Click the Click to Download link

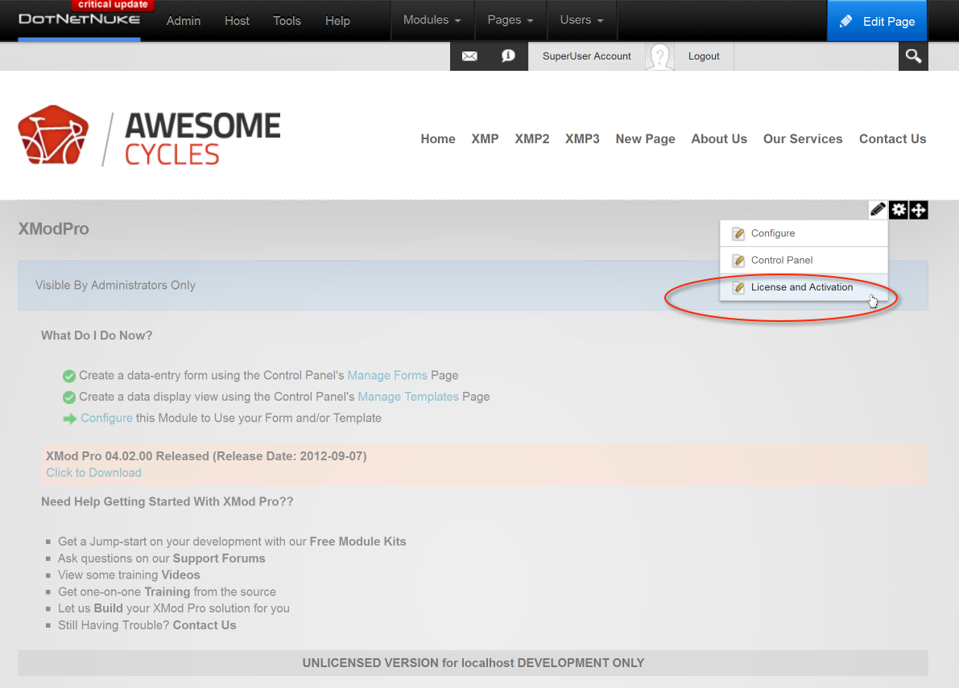click(93, 473)
